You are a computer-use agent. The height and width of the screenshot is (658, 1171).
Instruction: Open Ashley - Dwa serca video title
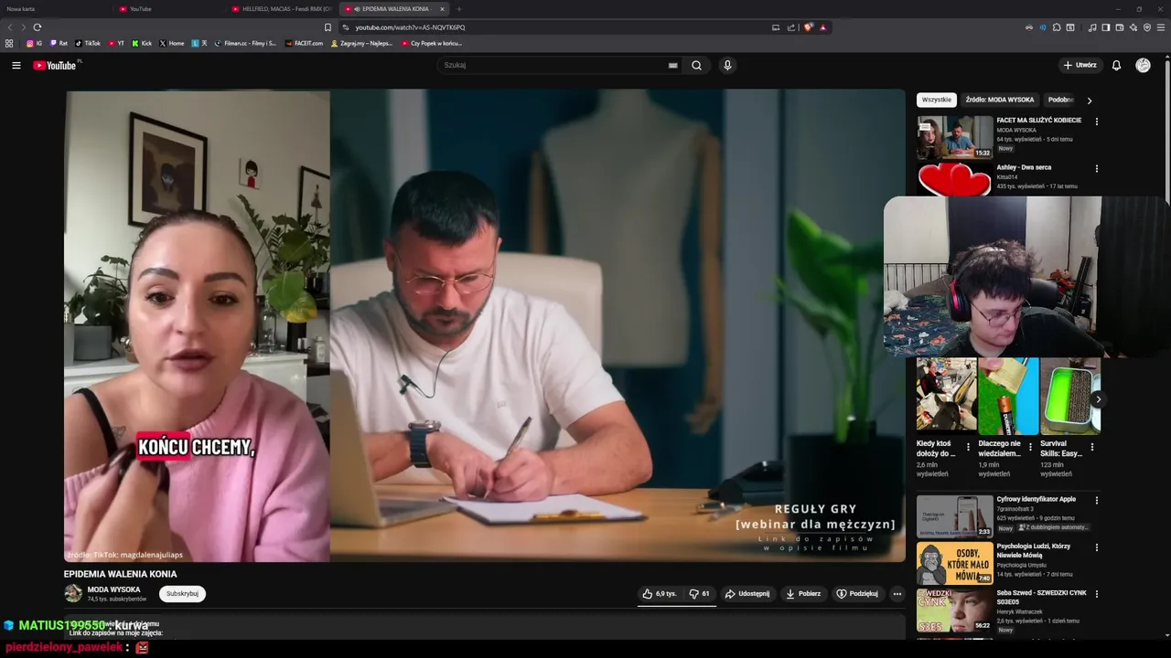click(x=1024, y=167)
